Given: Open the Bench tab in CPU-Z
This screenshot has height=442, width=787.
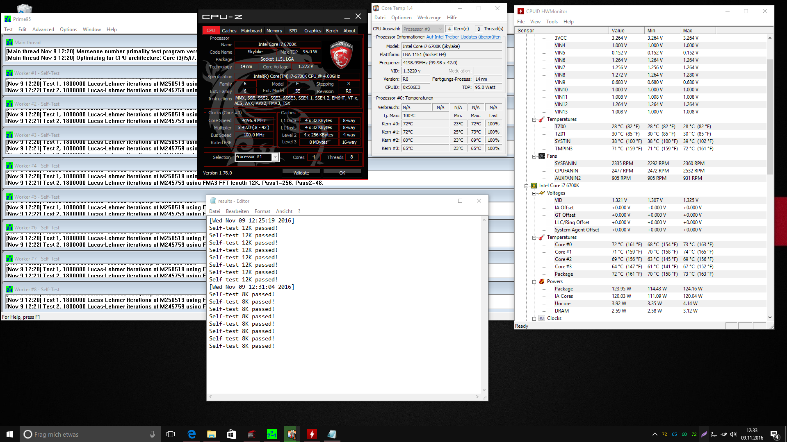Looking at the screenshot, I should (x=332, y=31).
